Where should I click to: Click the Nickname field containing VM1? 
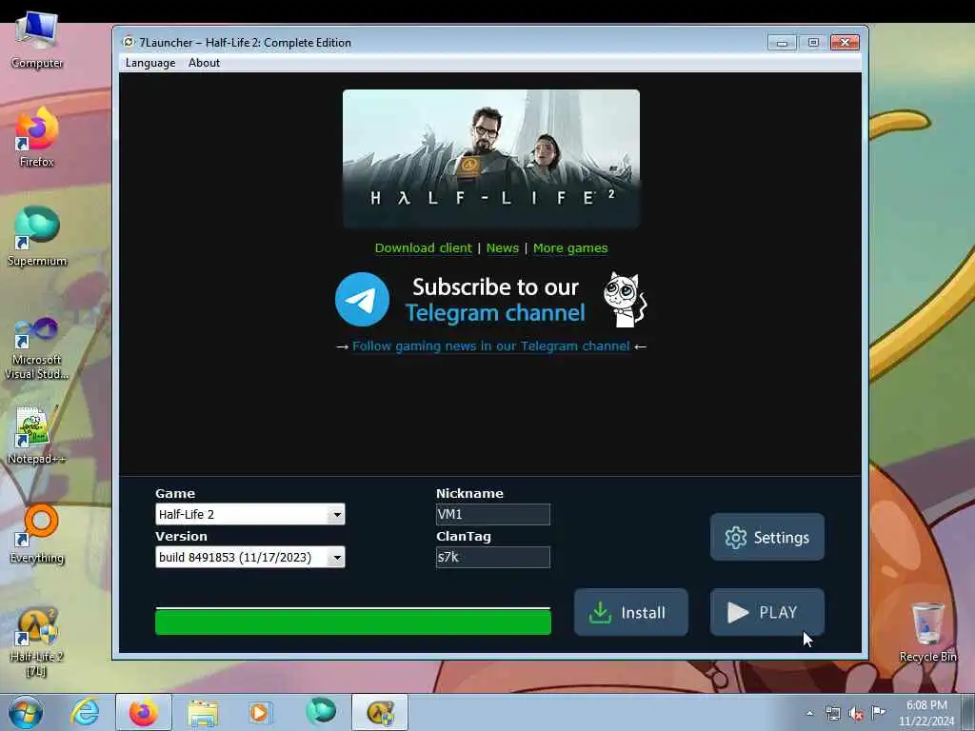coord(492,514)
